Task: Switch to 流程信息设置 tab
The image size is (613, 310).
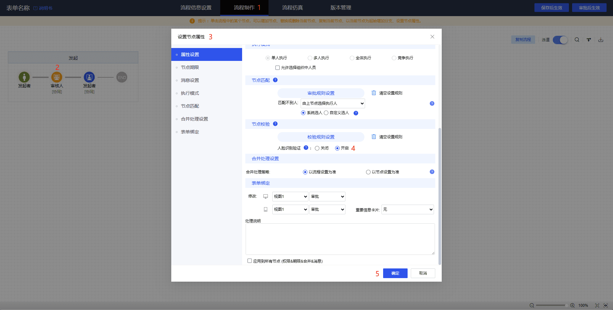Action: [x=196, y=8]
